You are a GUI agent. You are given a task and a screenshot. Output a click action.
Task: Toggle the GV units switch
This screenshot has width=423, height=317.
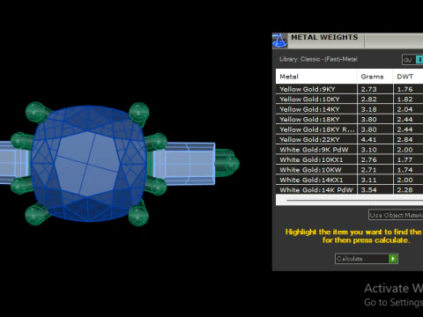click(412, 60)
